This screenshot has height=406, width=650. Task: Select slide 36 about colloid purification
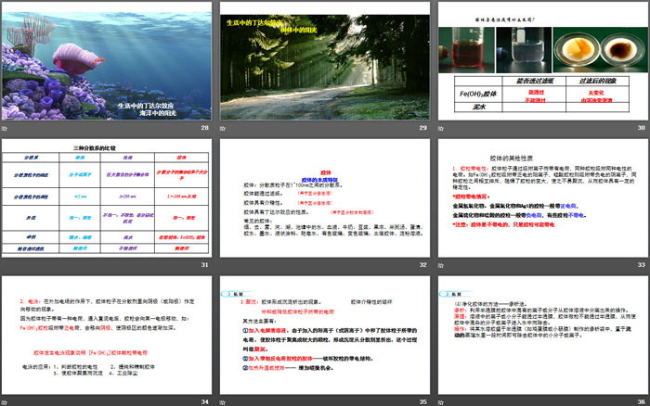tap(542, 334)
